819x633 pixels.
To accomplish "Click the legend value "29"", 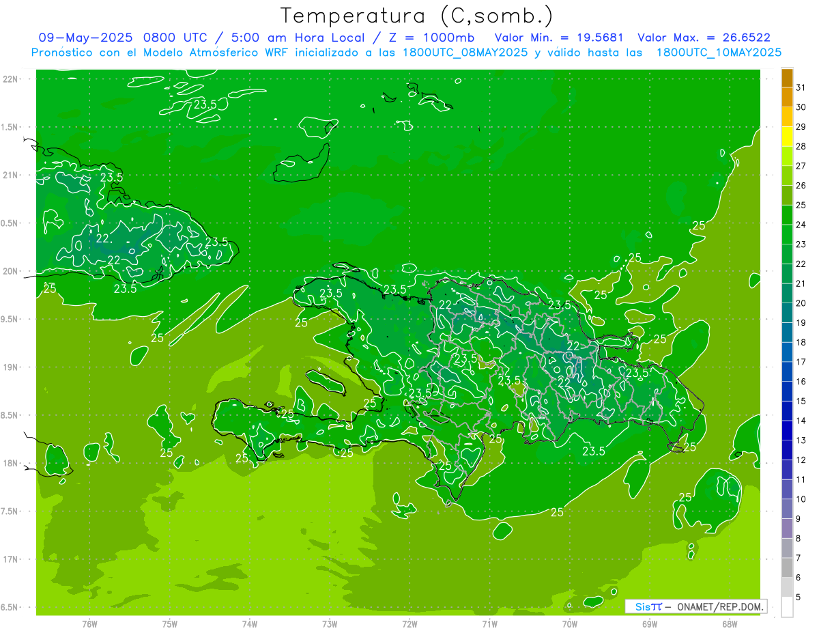I will tap(801, 127).
